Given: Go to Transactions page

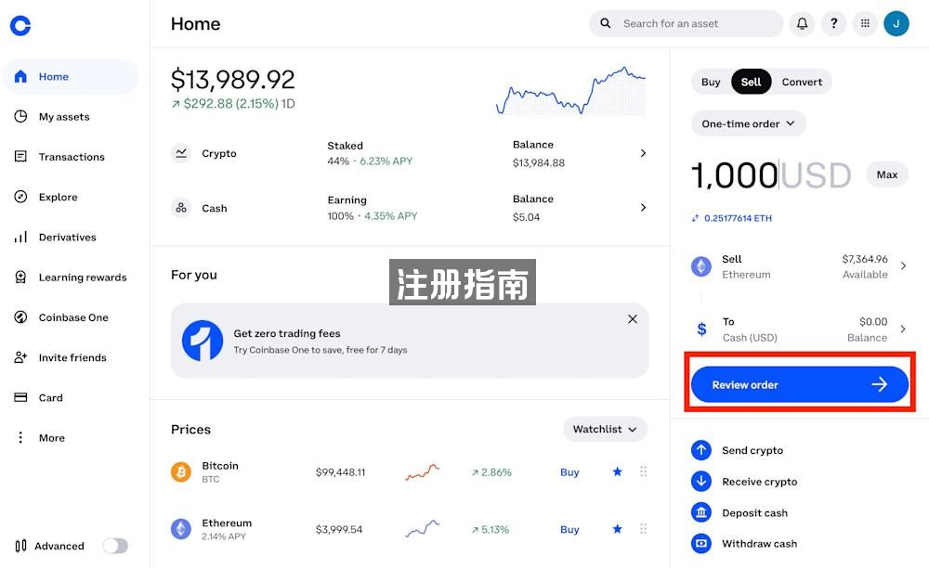Looking at the screenshot, I should [x=72, y=157].
